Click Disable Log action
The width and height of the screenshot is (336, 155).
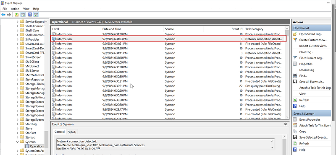(x=307, y=70)
